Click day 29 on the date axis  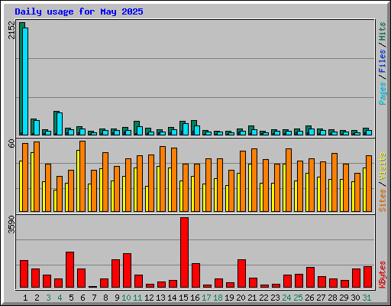344,298
